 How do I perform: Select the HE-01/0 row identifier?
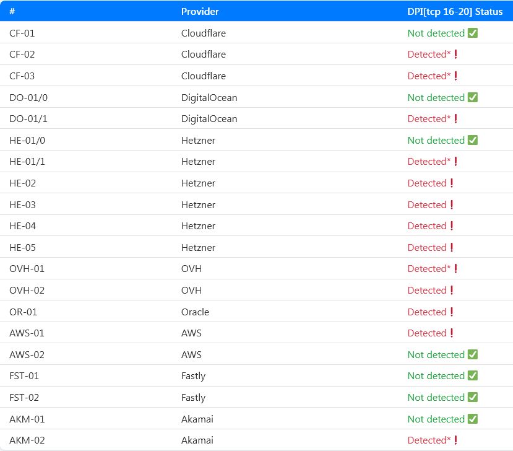(x=27, y=141)
